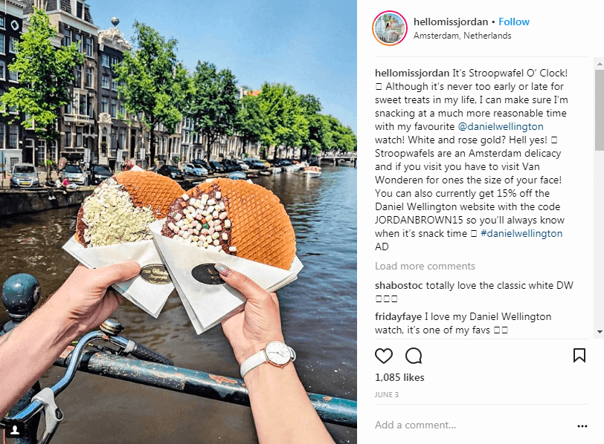Follow hellomissjordan
The image size is (604, 444).
[x=514, y=22]
